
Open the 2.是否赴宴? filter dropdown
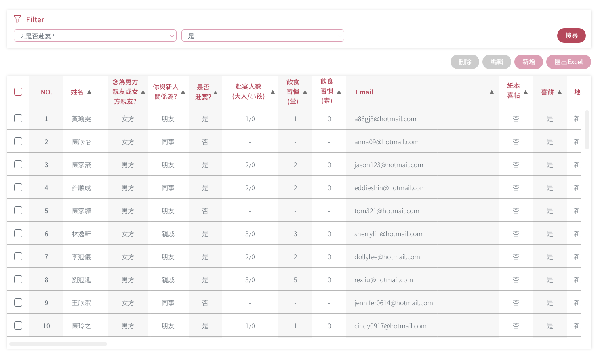pos(95,36)
